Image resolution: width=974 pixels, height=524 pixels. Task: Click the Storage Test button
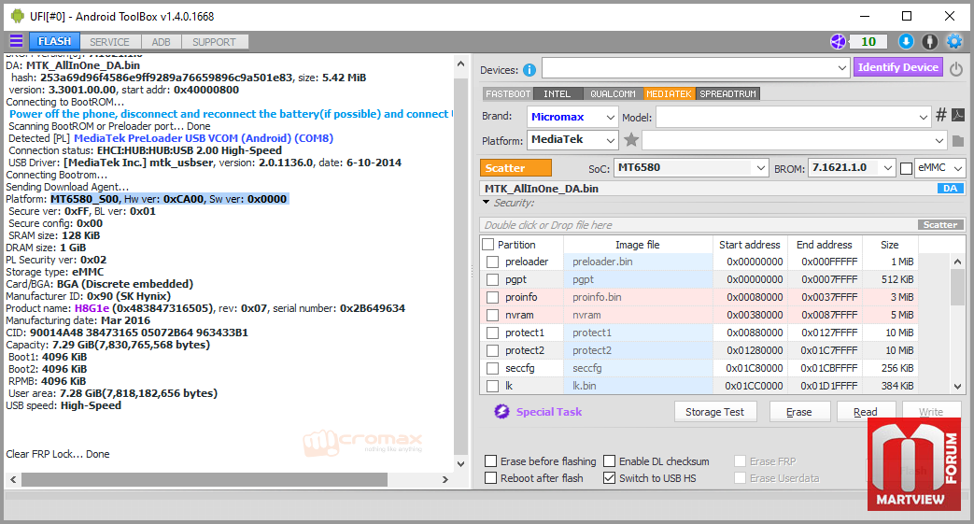click(x=715, y=412)
